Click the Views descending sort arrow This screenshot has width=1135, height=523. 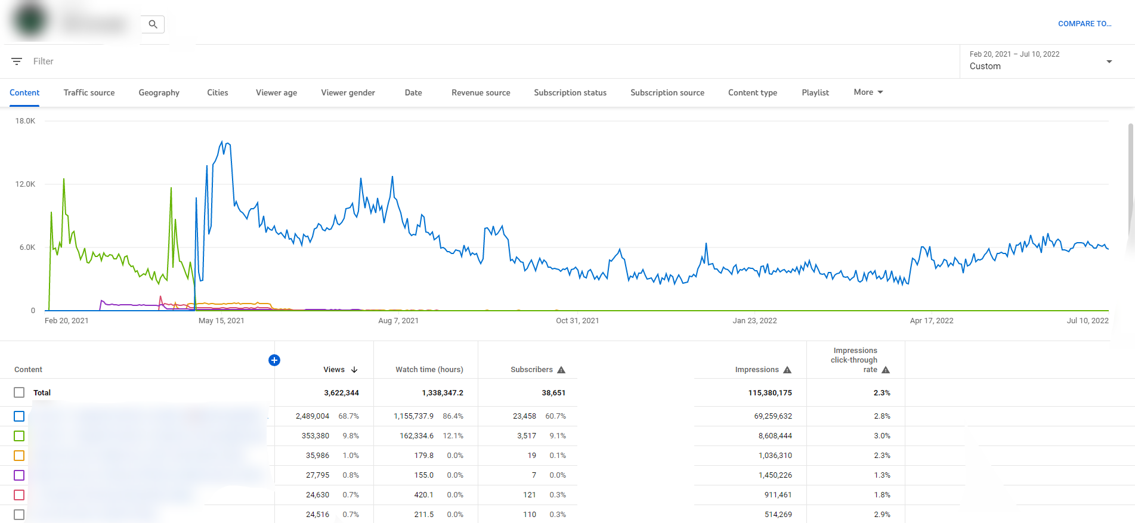[354, 370]
